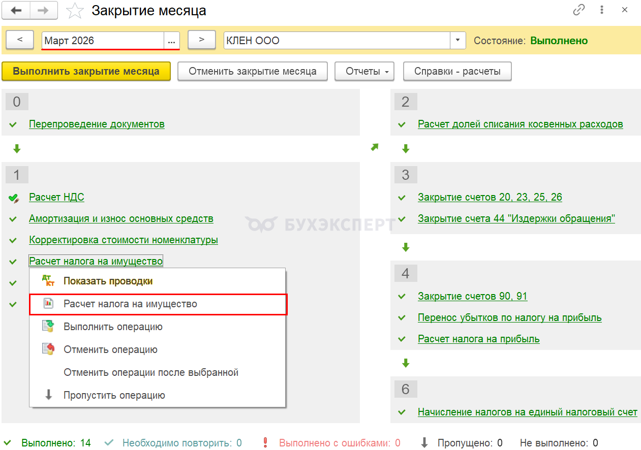This screenshot has height=450, width=641.
Task: Choose Показать проводки in context menu
Action: click(108, 281)
